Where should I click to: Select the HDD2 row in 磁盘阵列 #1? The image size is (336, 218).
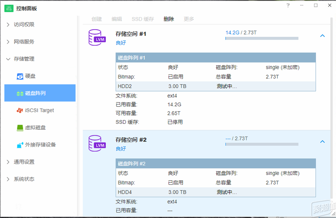pos(215,86)
